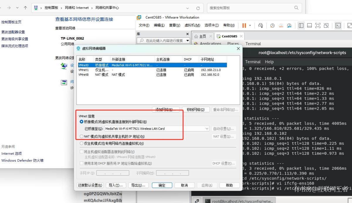Click the Control Panel icon in the address bar

point(36,8)
